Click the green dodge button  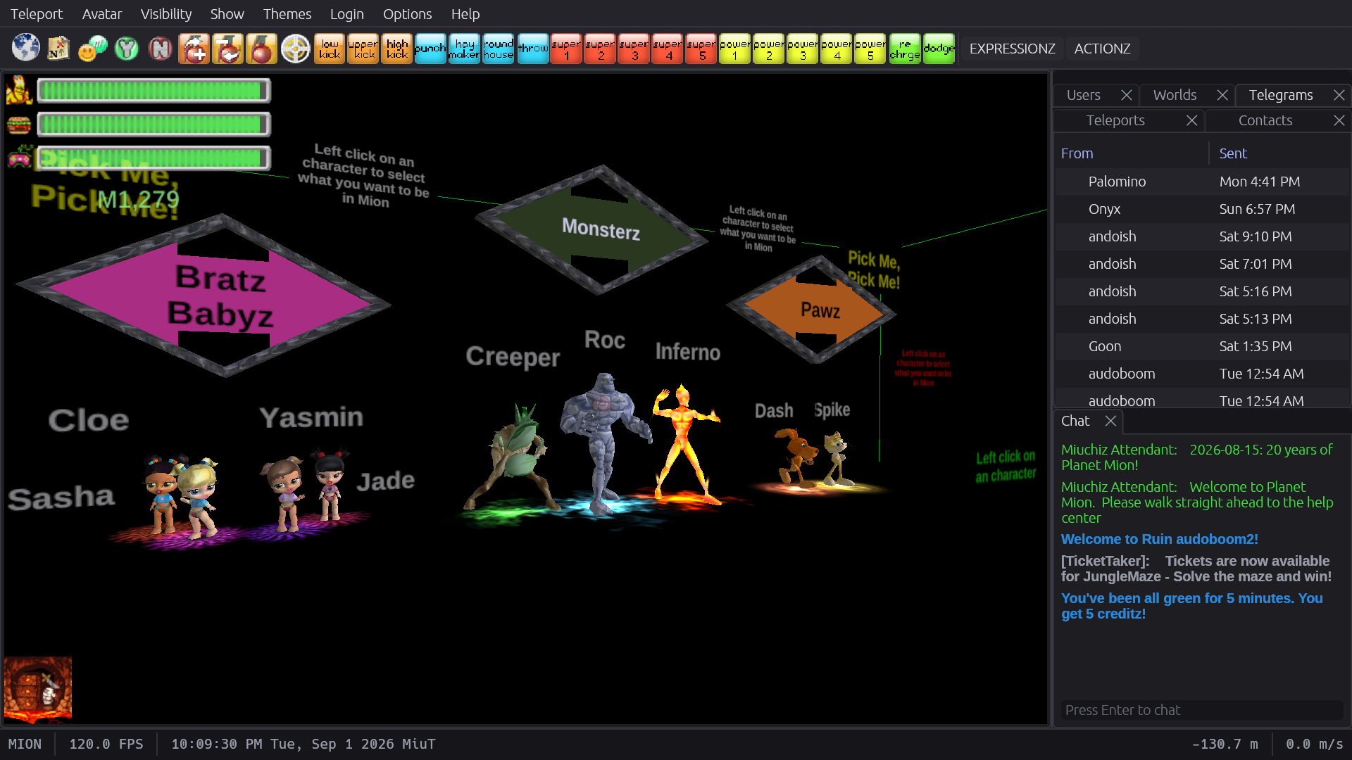[x=939, y=49]
